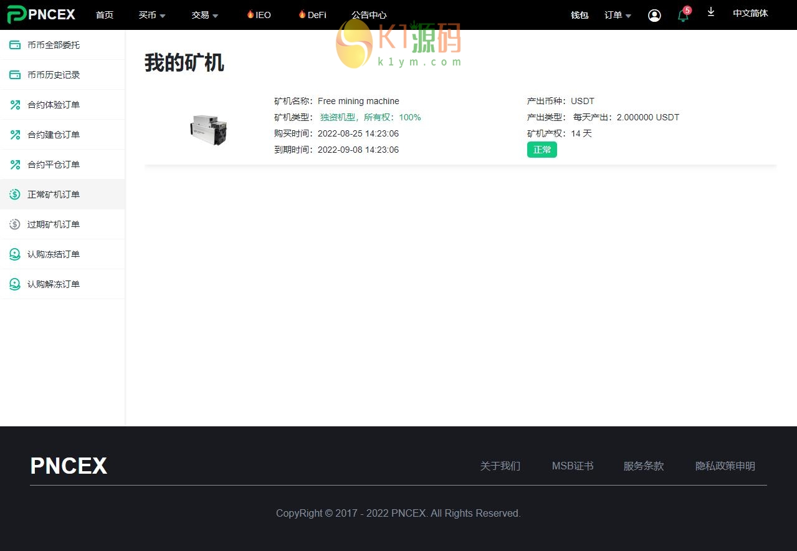The height and width of the screenshot is (551, 797).
Task: Select 币币全部委托 in the sidebar
Action: pos(62,45)
